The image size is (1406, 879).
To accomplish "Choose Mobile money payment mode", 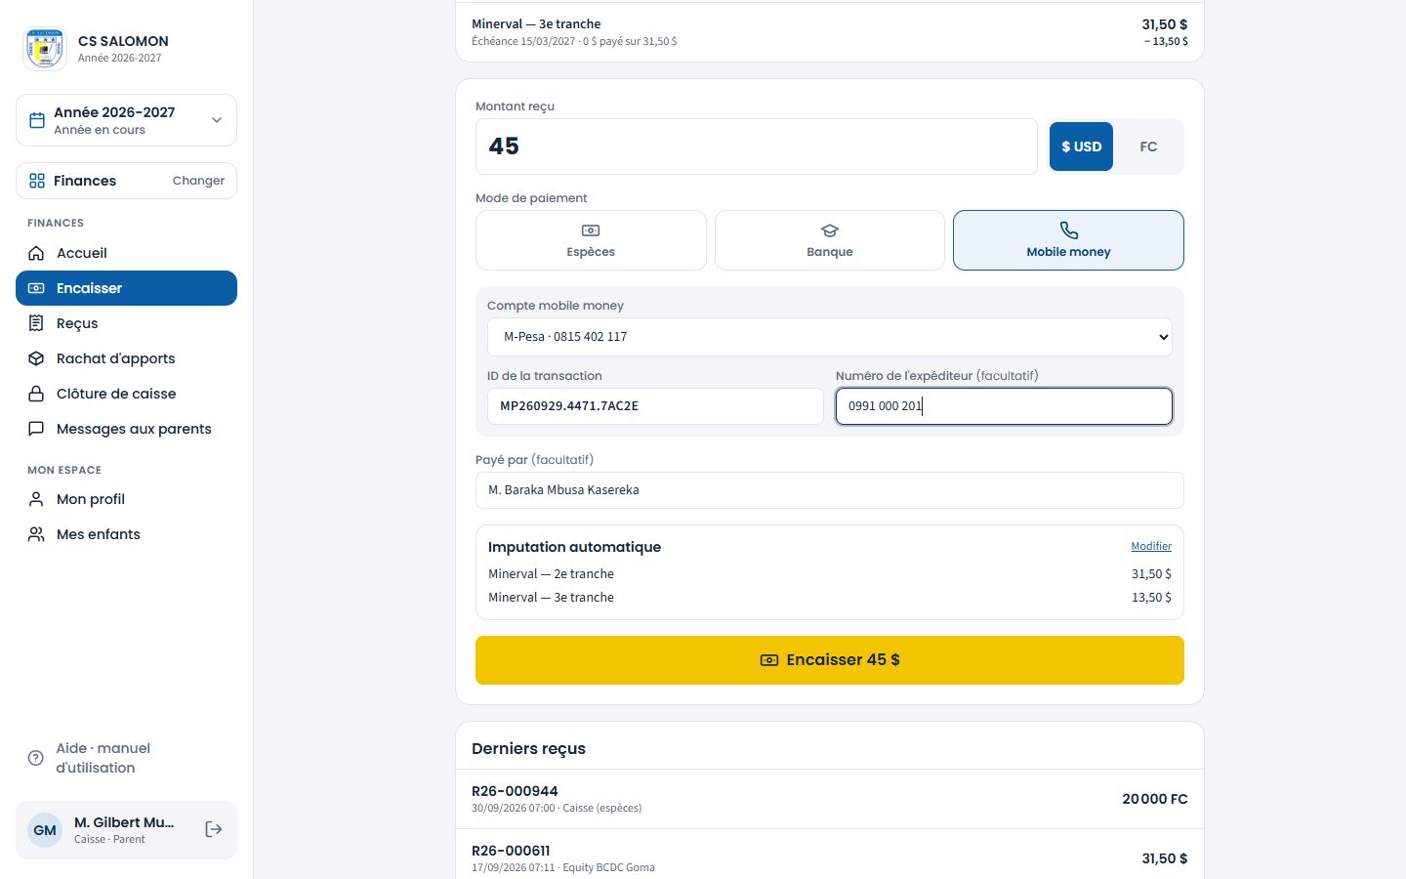I will (x=1068, y=240).
